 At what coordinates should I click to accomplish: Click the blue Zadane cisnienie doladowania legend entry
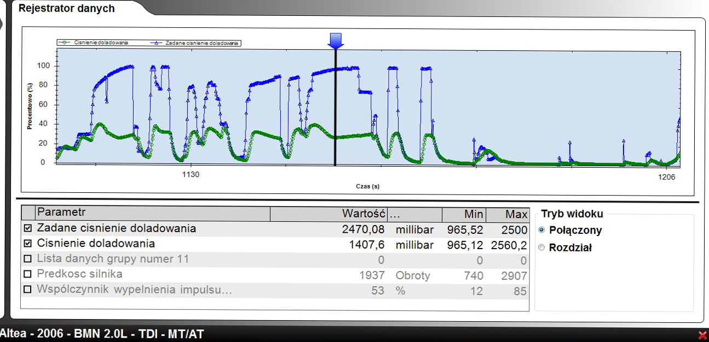point(195,42)
